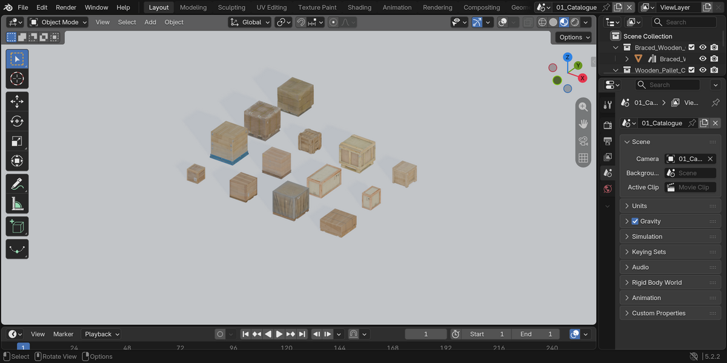Open the Output properties tab
The image size is (727, 363).
608,141
